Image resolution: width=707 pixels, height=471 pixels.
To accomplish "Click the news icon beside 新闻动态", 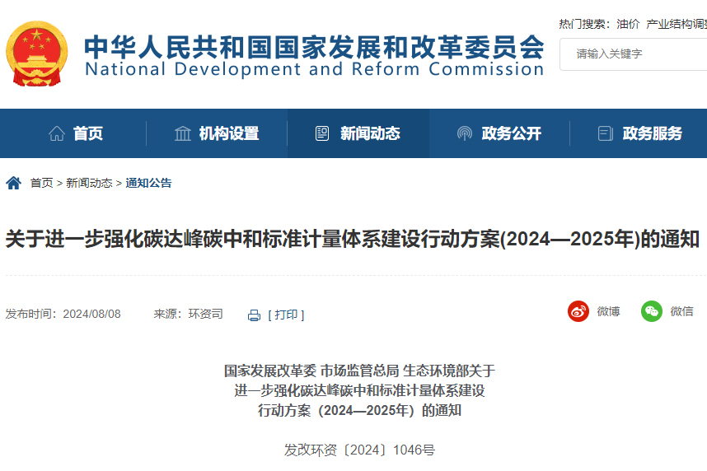I will click(323, 133).
